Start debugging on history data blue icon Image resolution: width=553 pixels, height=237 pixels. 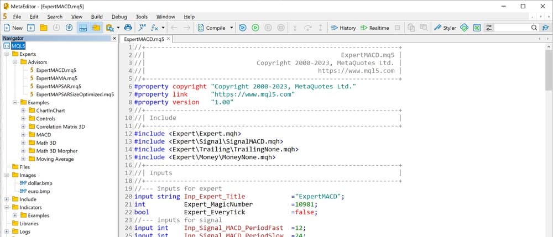(x=243, y=28)
